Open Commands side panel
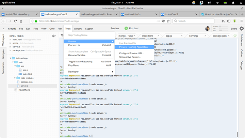The image size is (245, 138). click(3, 68)
